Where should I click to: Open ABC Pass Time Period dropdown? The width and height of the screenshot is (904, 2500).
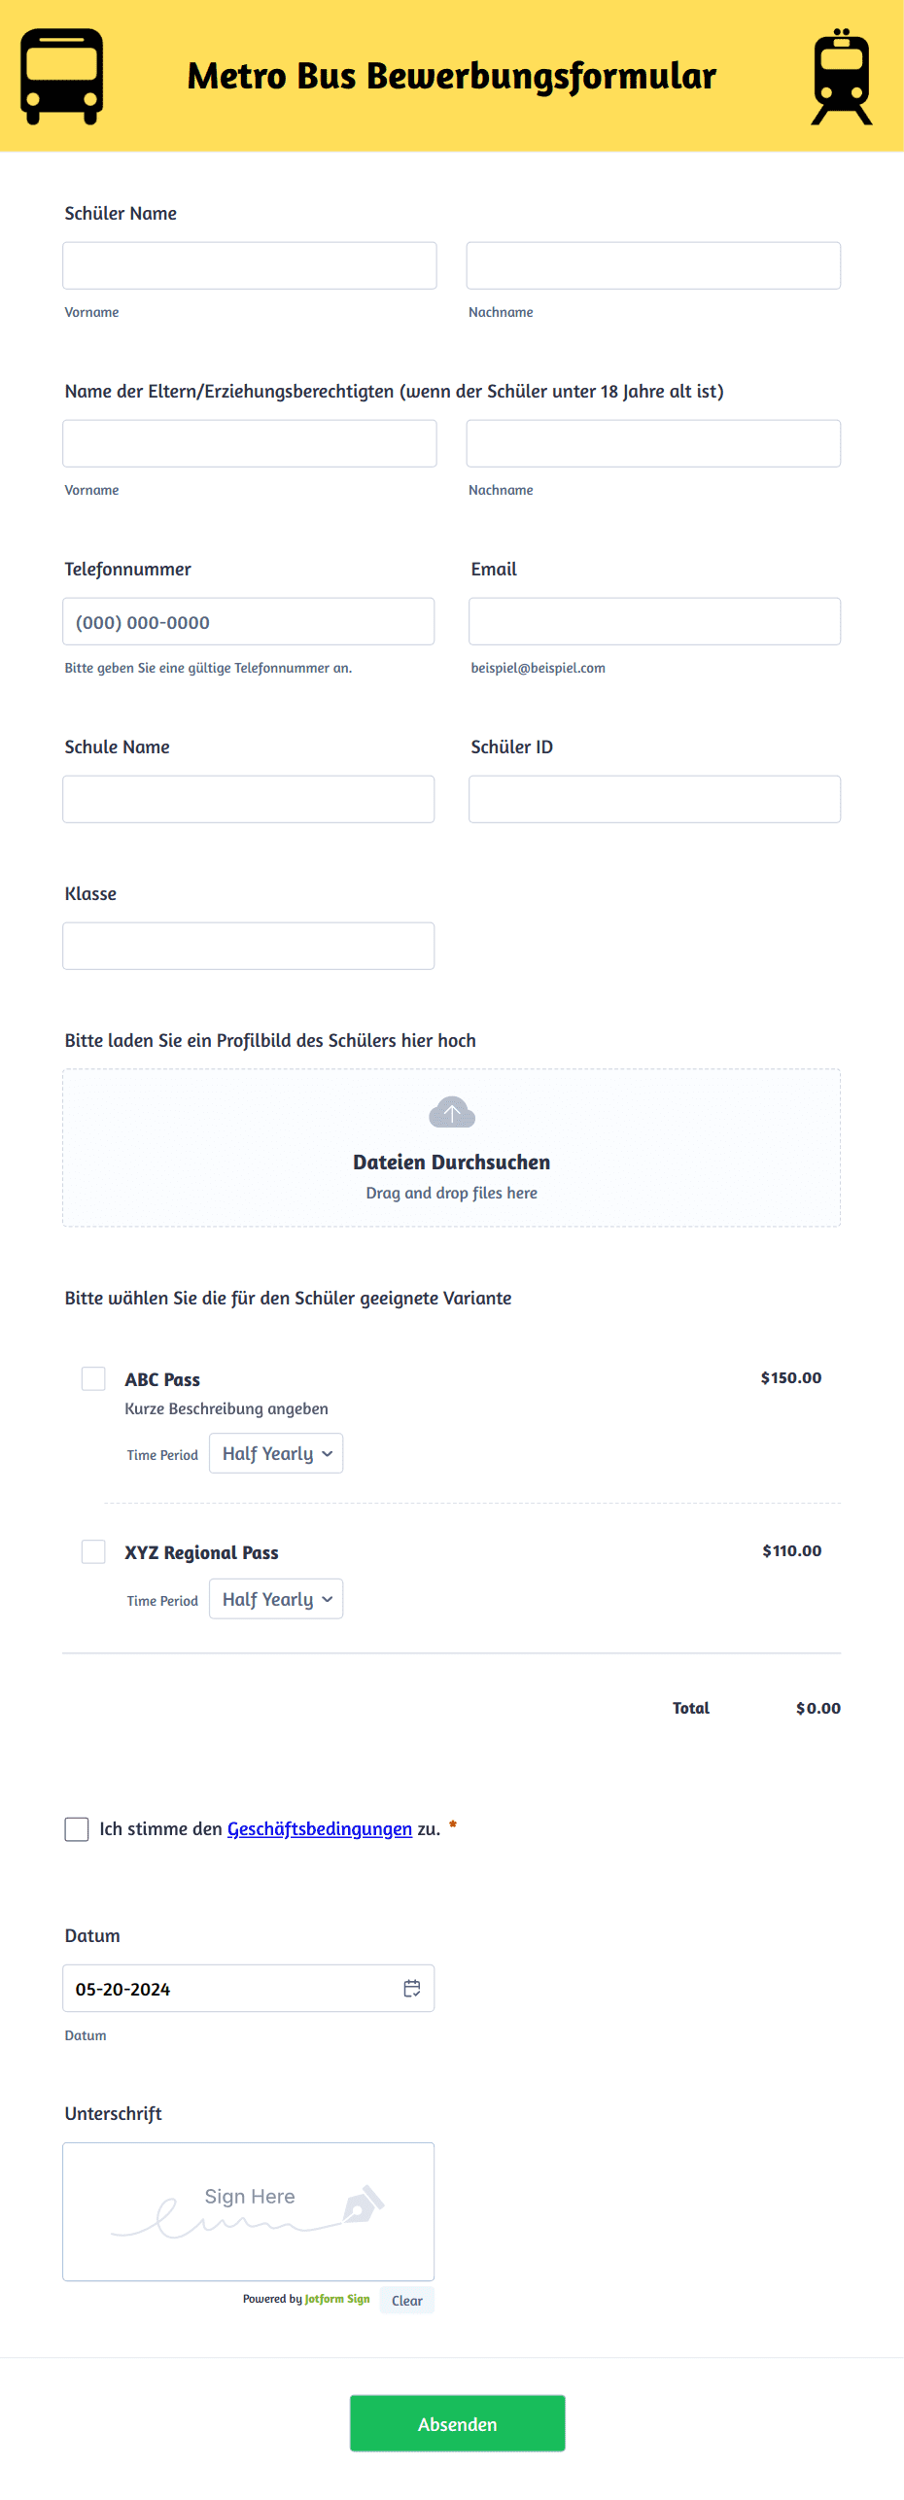pyautogui.click(x=276, y=1453)
